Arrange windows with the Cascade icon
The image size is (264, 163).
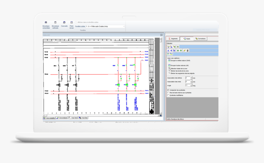point(64,22)
